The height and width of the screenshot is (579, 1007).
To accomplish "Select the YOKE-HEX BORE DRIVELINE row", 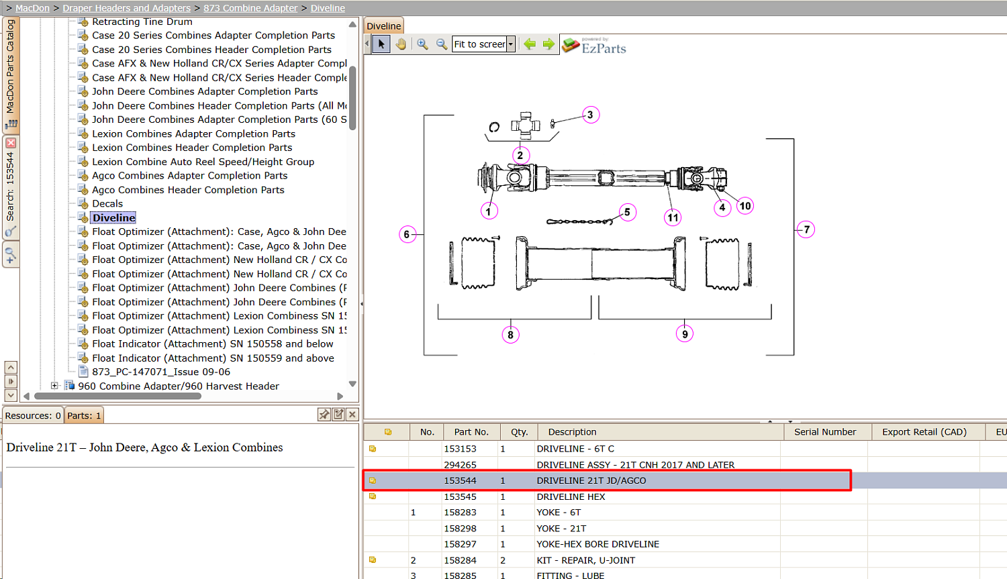I will 685,544.
